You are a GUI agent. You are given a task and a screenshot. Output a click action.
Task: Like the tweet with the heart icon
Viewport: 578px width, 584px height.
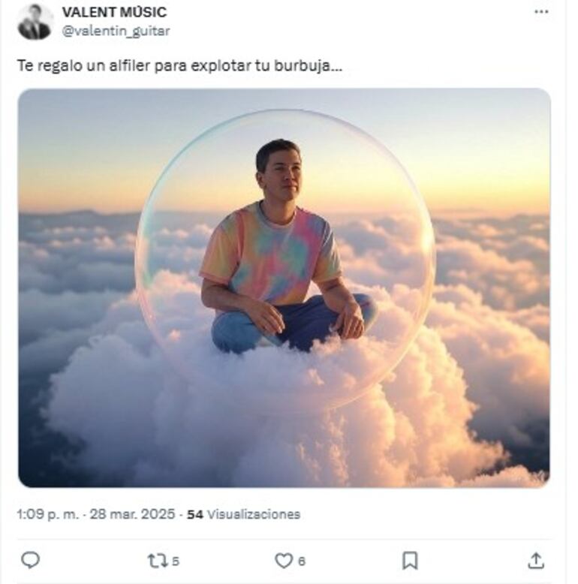(283, 561)
